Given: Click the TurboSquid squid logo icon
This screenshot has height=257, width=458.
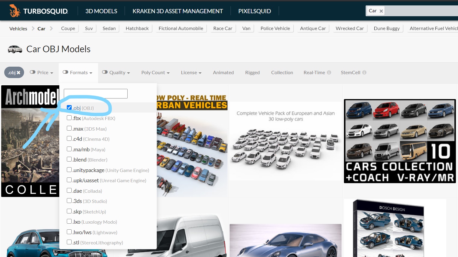Looking at the screenshot, I should [14, 11].
